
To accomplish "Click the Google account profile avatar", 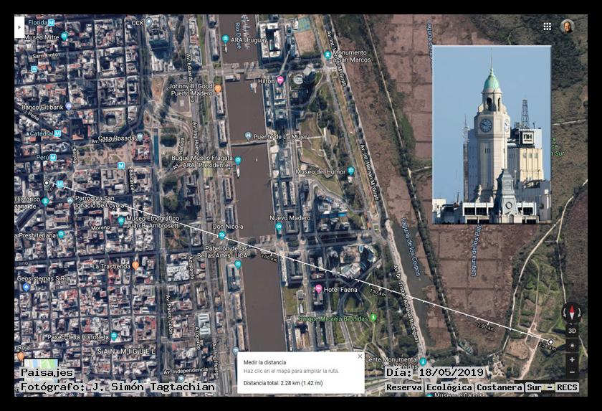I will pyautogui.click(x=567, y=27).
